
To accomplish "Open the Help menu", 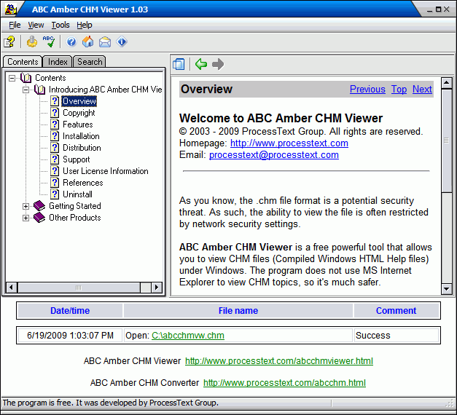I will 85,25.
